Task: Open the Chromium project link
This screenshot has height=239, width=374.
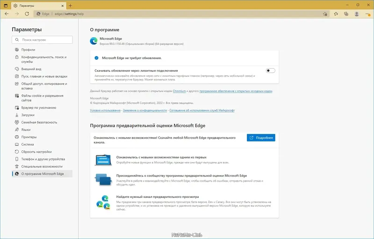Action: [x=179, y=91]
